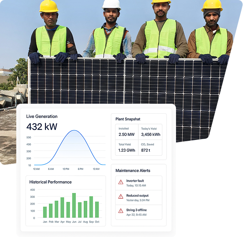
Task: Click the Apr 22, 9:45 AM timestamp
Action: 136,215
